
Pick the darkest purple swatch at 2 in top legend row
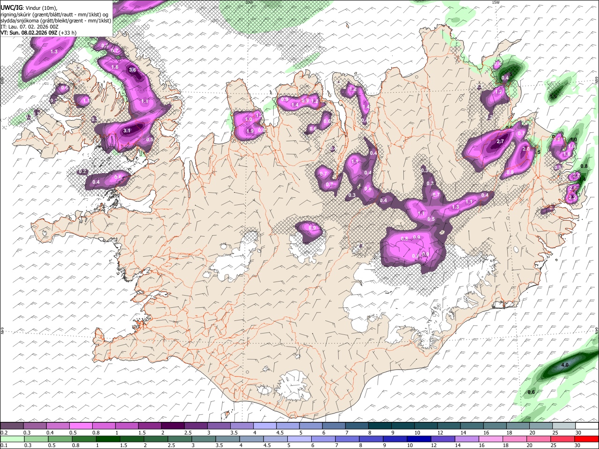click(173, 426)
